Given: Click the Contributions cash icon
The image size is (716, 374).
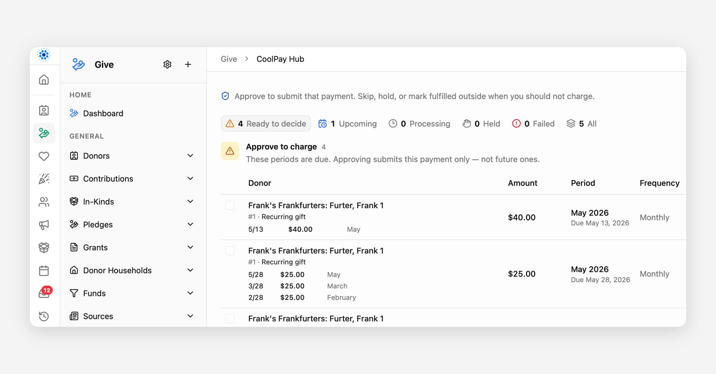Looking at the screenshot, I should tap(74, 179).
